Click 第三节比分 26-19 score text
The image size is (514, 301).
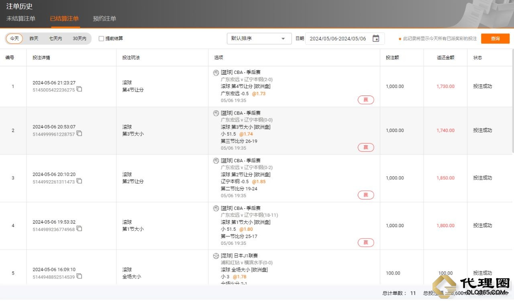point(239,141)
